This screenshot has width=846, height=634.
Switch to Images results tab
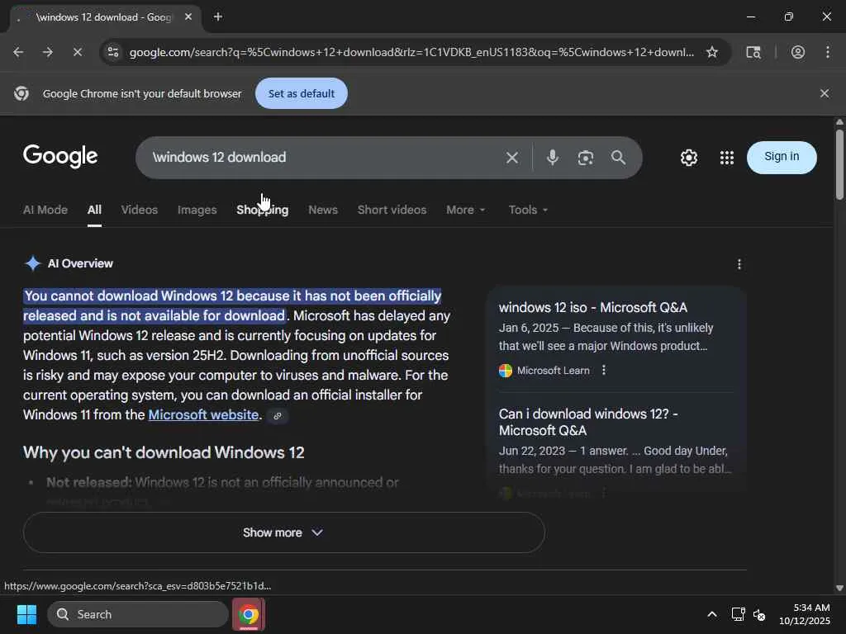197,210
